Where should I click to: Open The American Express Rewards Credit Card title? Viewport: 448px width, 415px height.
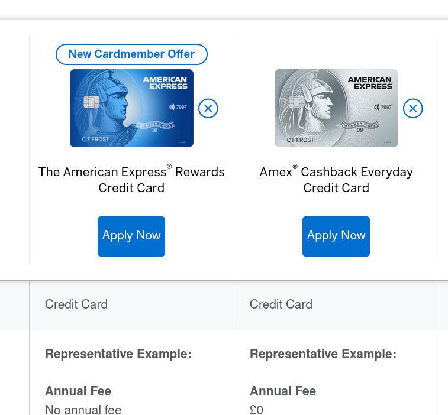tap(131, 180)
